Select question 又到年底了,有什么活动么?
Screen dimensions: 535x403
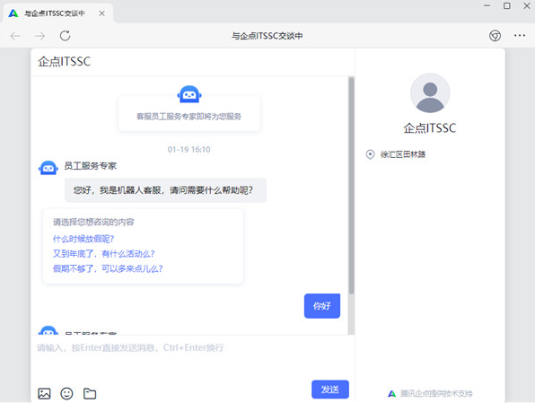(x=104, y=253)
